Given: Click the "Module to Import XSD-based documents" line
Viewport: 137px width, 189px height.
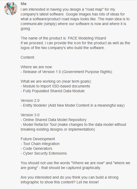Looking at the screenshot, I should tap(55, 86).
